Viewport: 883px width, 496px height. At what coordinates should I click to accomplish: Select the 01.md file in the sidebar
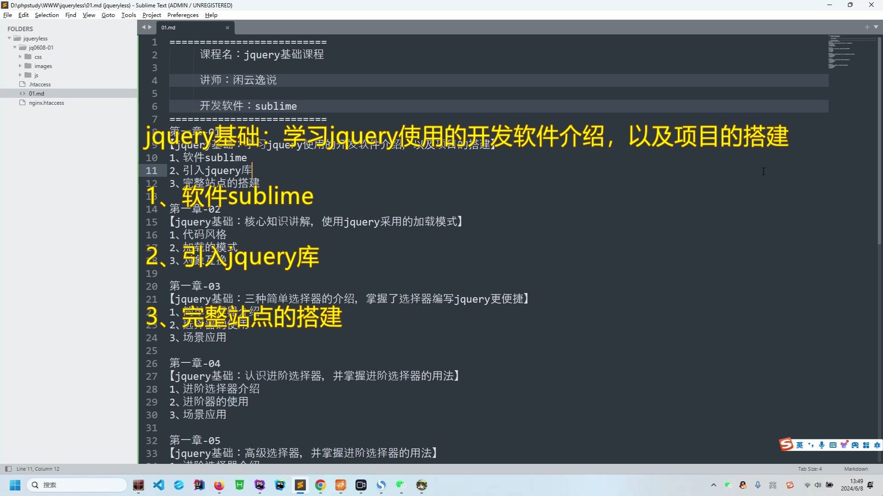[x=36, y=93]
